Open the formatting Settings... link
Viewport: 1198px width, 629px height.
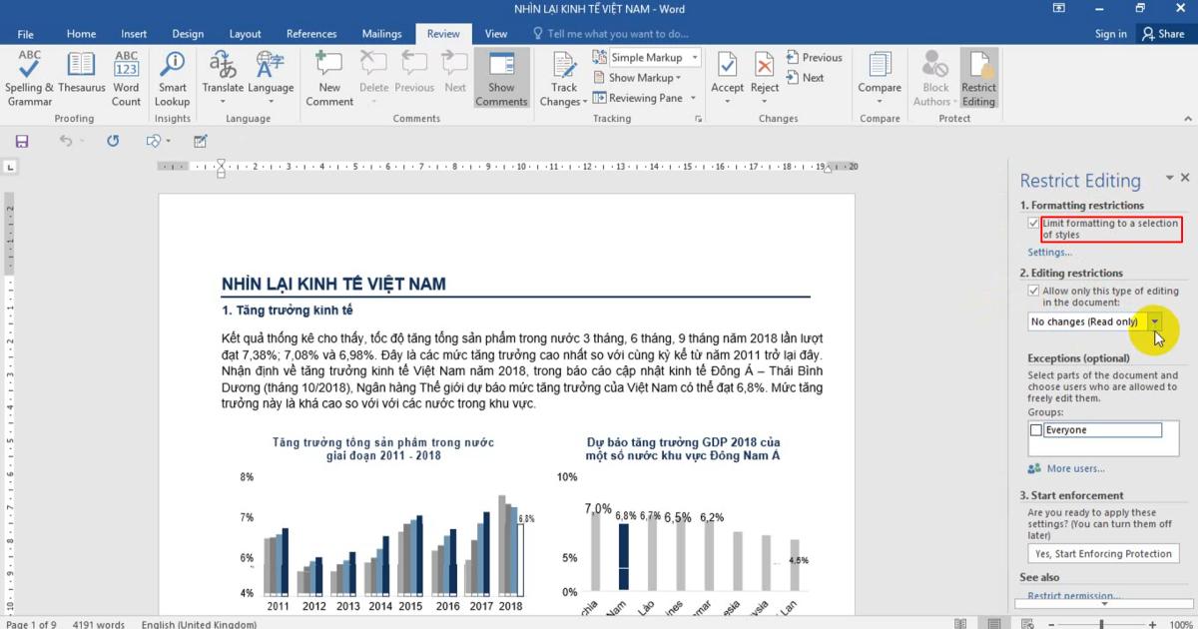coord(1049,253)
